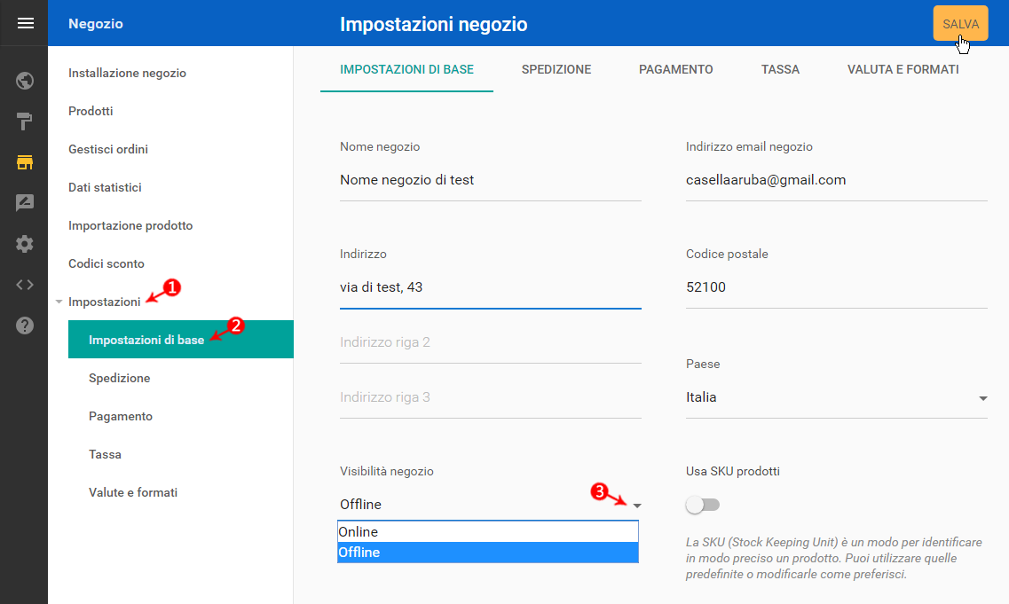Open Gestisci ordini in sidebar
This screenshot has height=604, width=1009.
tap(108, 149)
